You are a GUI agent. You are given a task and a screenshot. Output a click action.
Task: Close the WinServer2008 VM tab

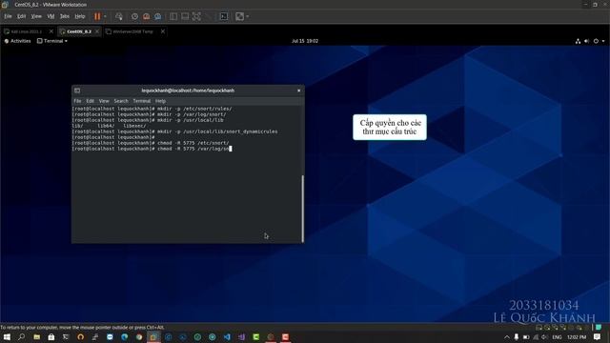pyautogui.click(x=163, y=31)
